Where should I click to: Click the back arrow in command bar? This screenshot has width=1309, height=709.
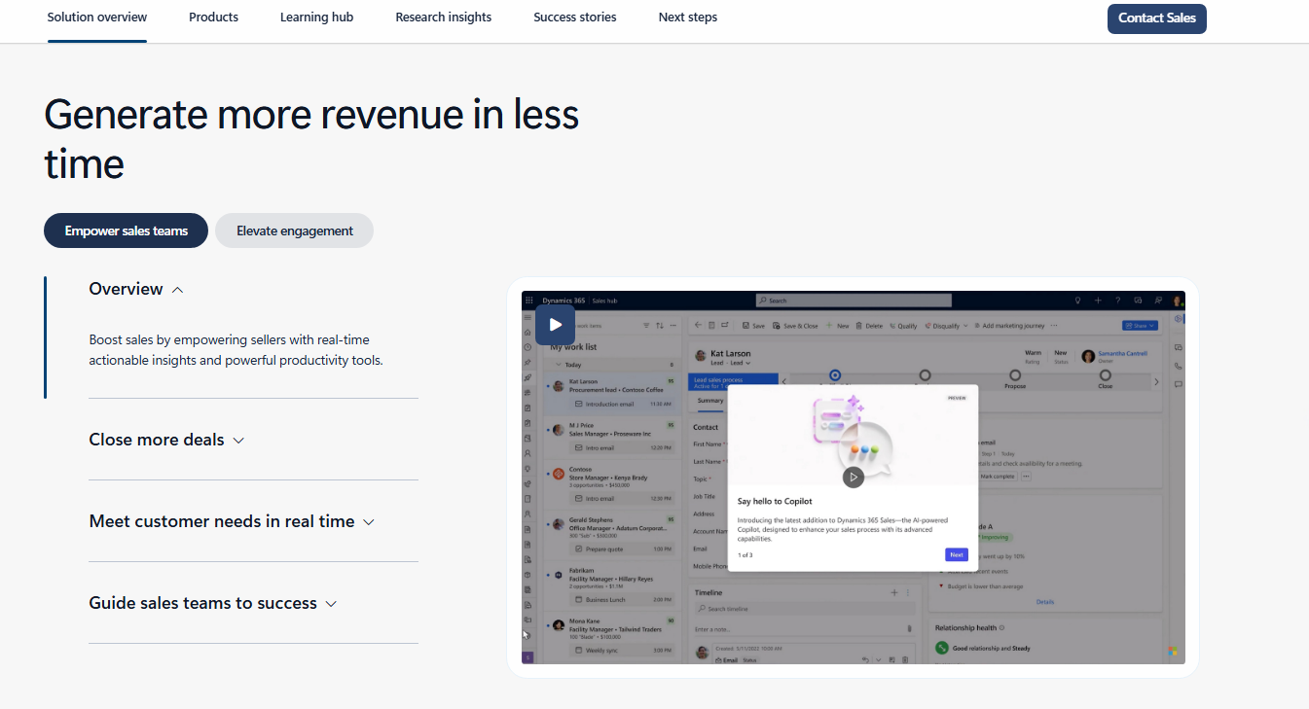(x=698, y=326)
